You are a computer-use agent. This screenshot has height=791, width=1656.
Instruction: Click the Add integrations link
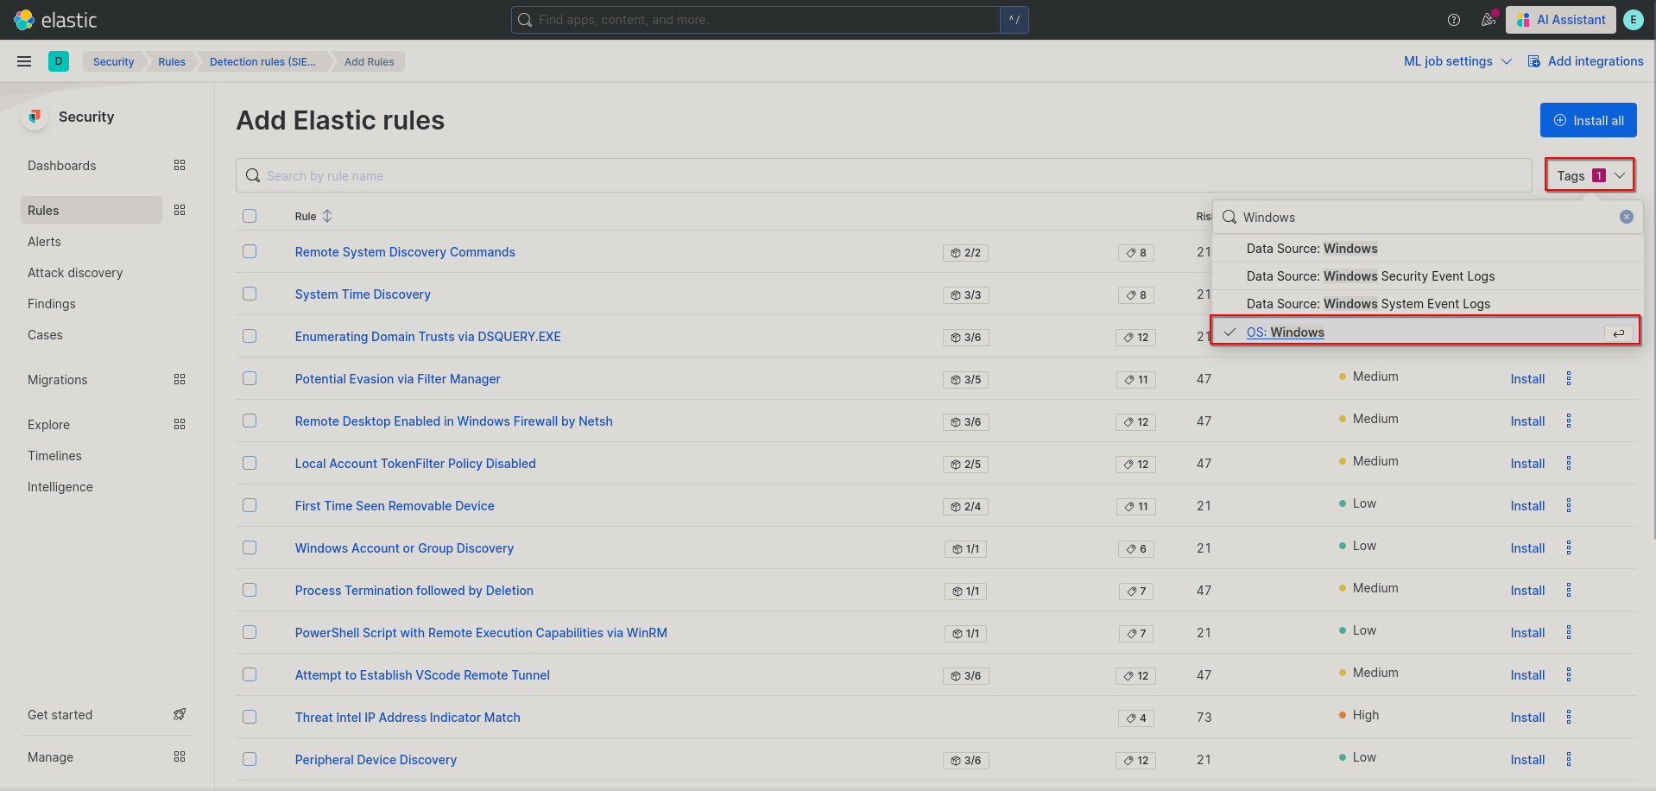point(1585,61)
